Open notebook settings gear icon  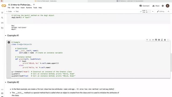[x=163, y=6]
